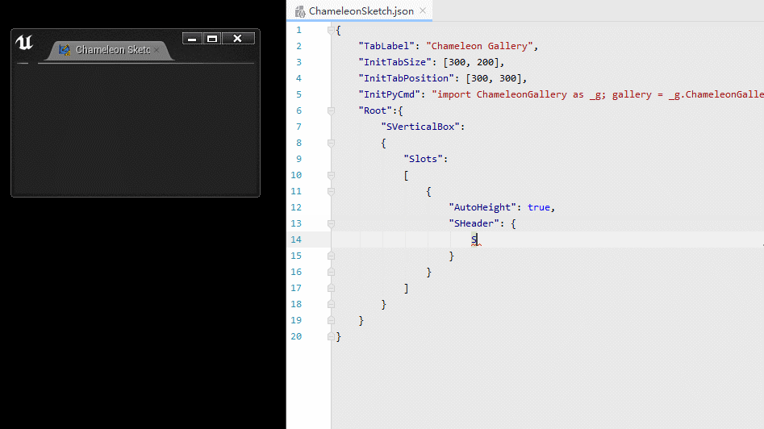Viewport: 764px width, 429px height.
Task: Collapse the fold marker on line 11
Action: 331,191
